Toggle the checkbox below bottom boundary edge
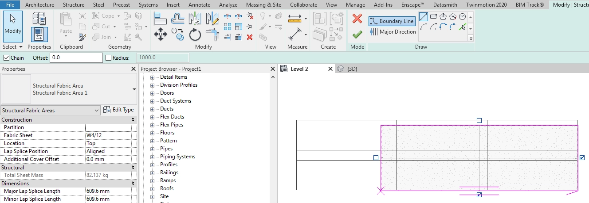589x203 pixels. [x=479, y=195]
